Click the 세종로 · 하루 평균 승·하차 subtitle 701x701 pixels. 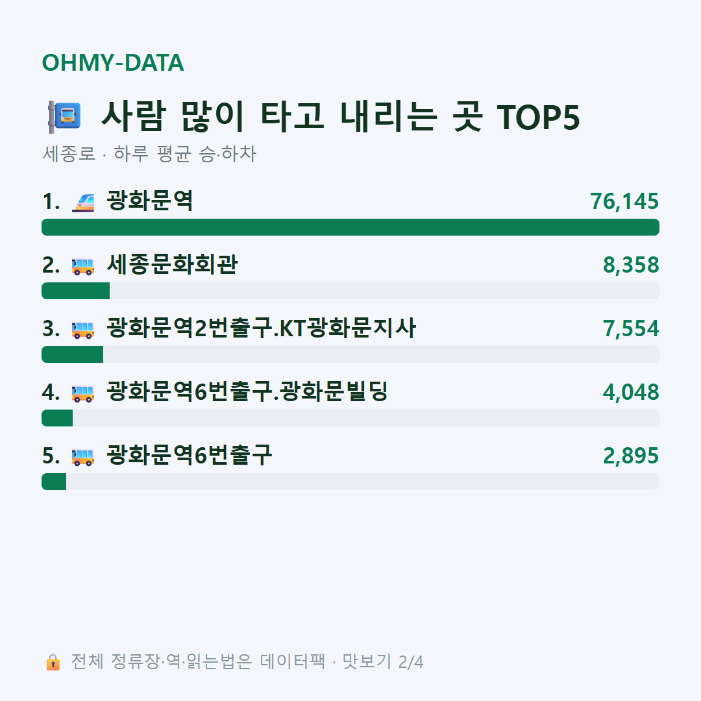tap(149, 154)
